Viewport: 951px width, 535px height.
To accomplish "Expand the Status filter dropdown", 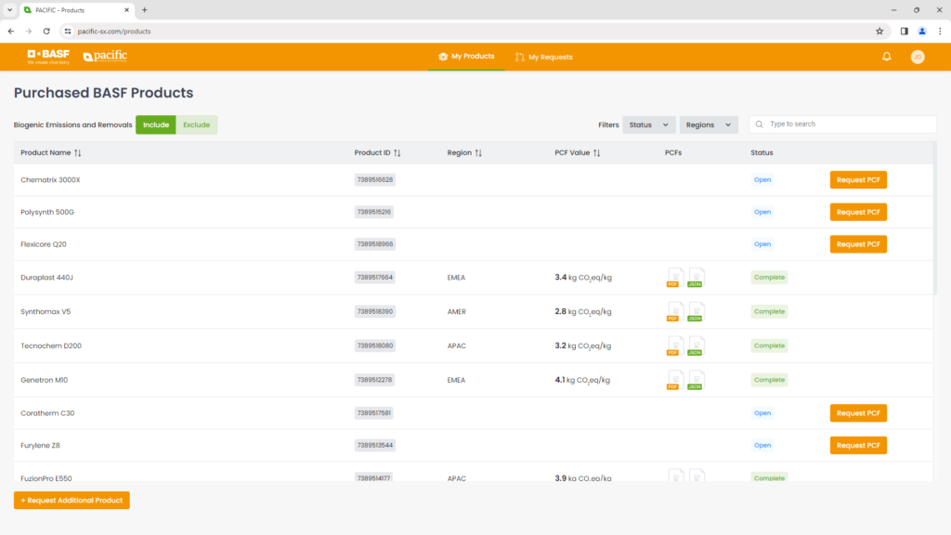I will coord(648,125).
